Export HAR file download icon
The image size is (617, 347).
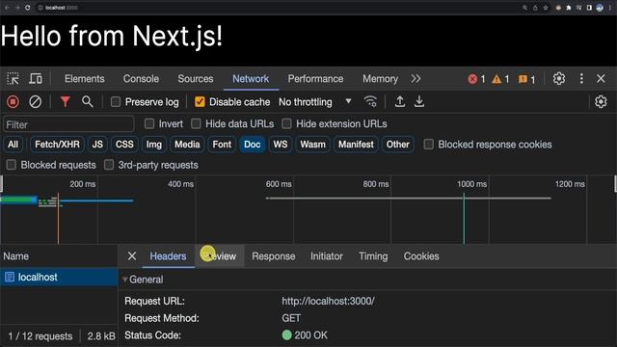[x=419, y=101]
